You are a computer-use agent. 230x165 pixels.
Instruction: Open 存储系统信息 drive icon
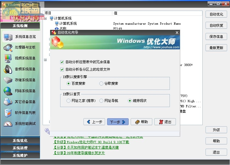(x=8, y=80)
